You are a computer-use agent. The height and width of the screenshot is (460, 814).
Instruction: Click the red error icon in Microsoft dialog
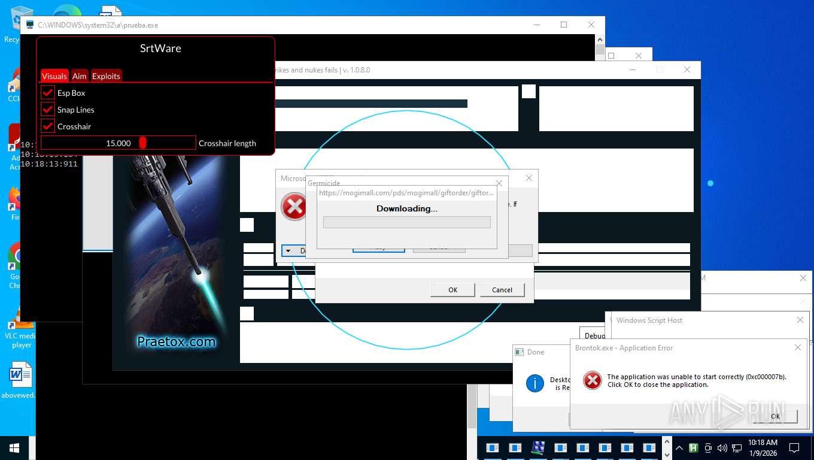[294, 207]
